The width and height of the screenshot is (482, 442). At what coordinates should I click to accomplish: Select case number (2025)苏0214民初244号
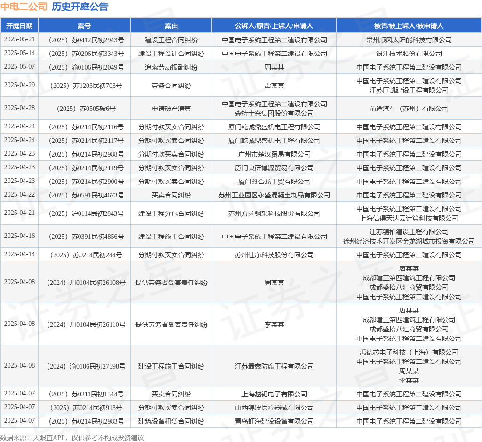point(87,255)
